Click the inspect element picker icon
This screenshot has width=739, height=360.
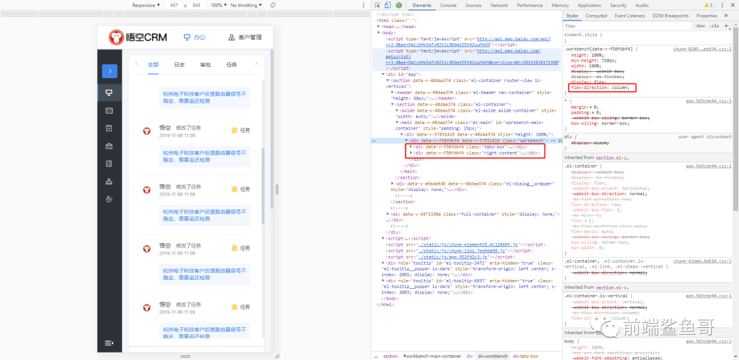point(378,5)
